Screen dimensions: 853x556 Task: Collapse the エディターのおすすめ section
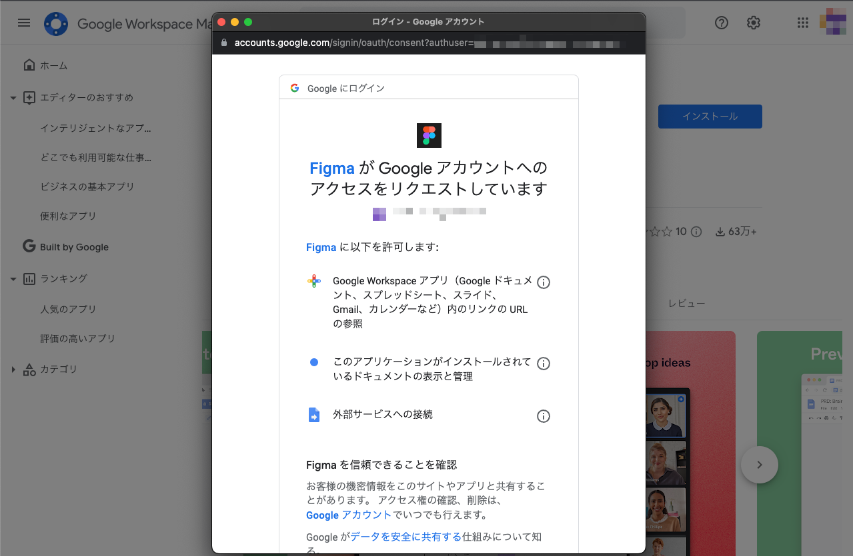coord(13,98)
